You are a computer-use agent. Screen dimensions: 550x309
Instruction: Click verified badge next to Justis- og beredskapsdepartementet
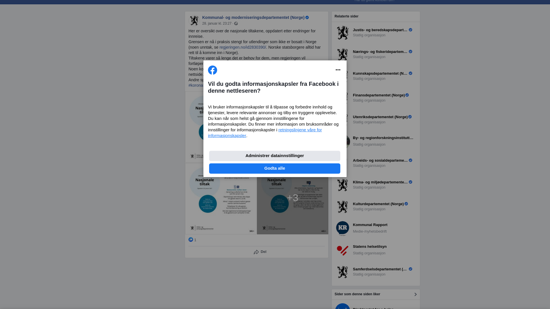[x=410, y=30]
